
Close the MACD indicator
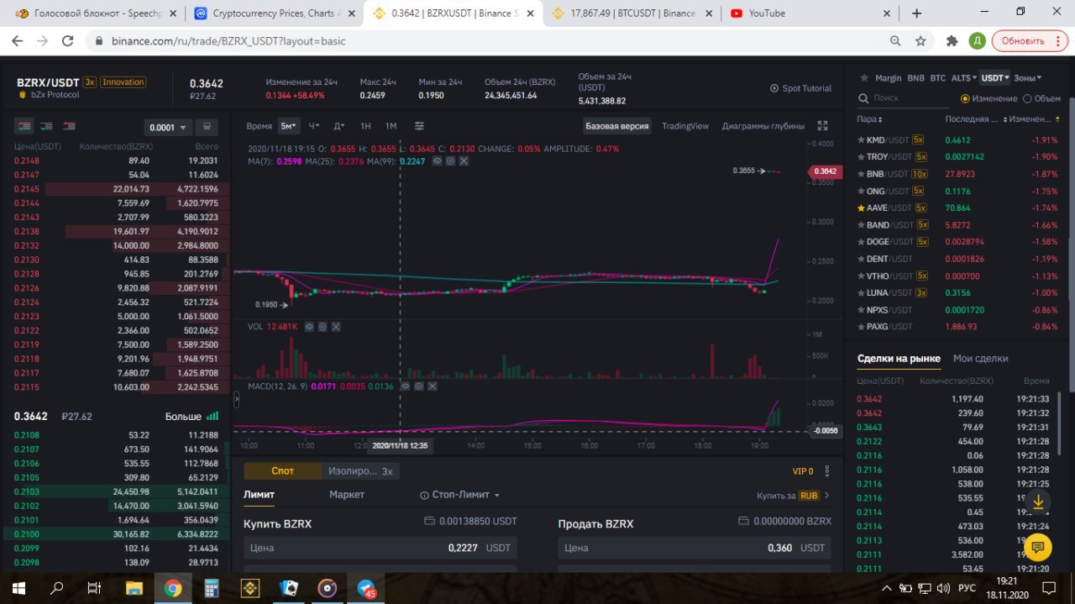click(431, 386)
